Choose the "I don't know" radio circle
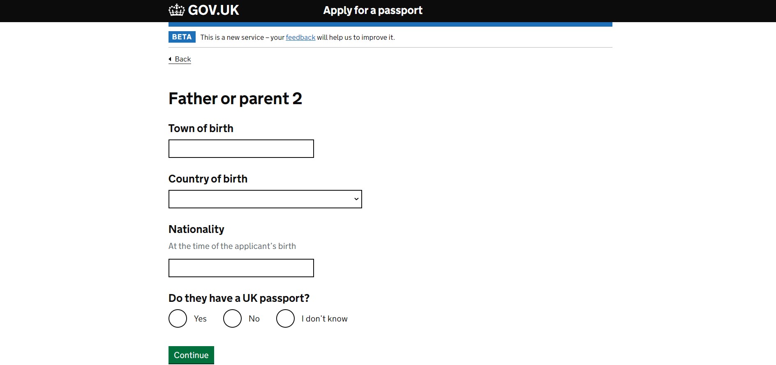 click(285, 319)
